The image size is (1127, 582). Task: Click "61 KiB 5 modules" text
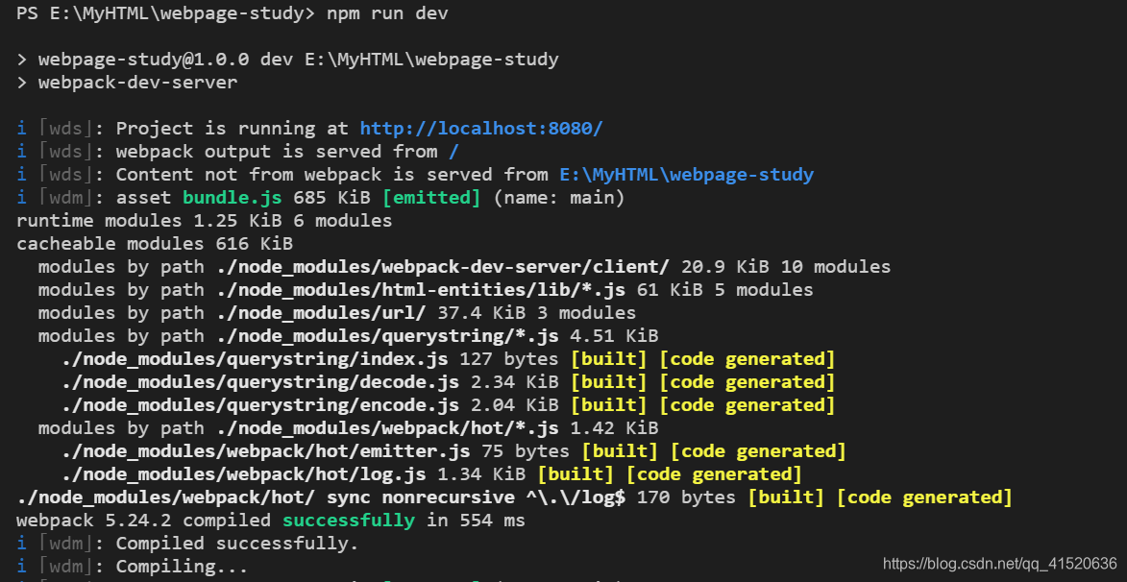[x=724, y=290]
